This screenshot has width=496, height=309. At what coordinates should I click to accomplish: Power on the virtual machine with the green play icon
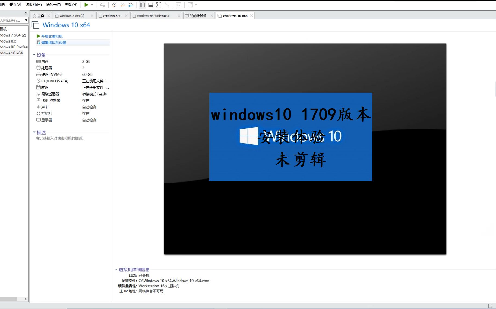tap(86, 5)
